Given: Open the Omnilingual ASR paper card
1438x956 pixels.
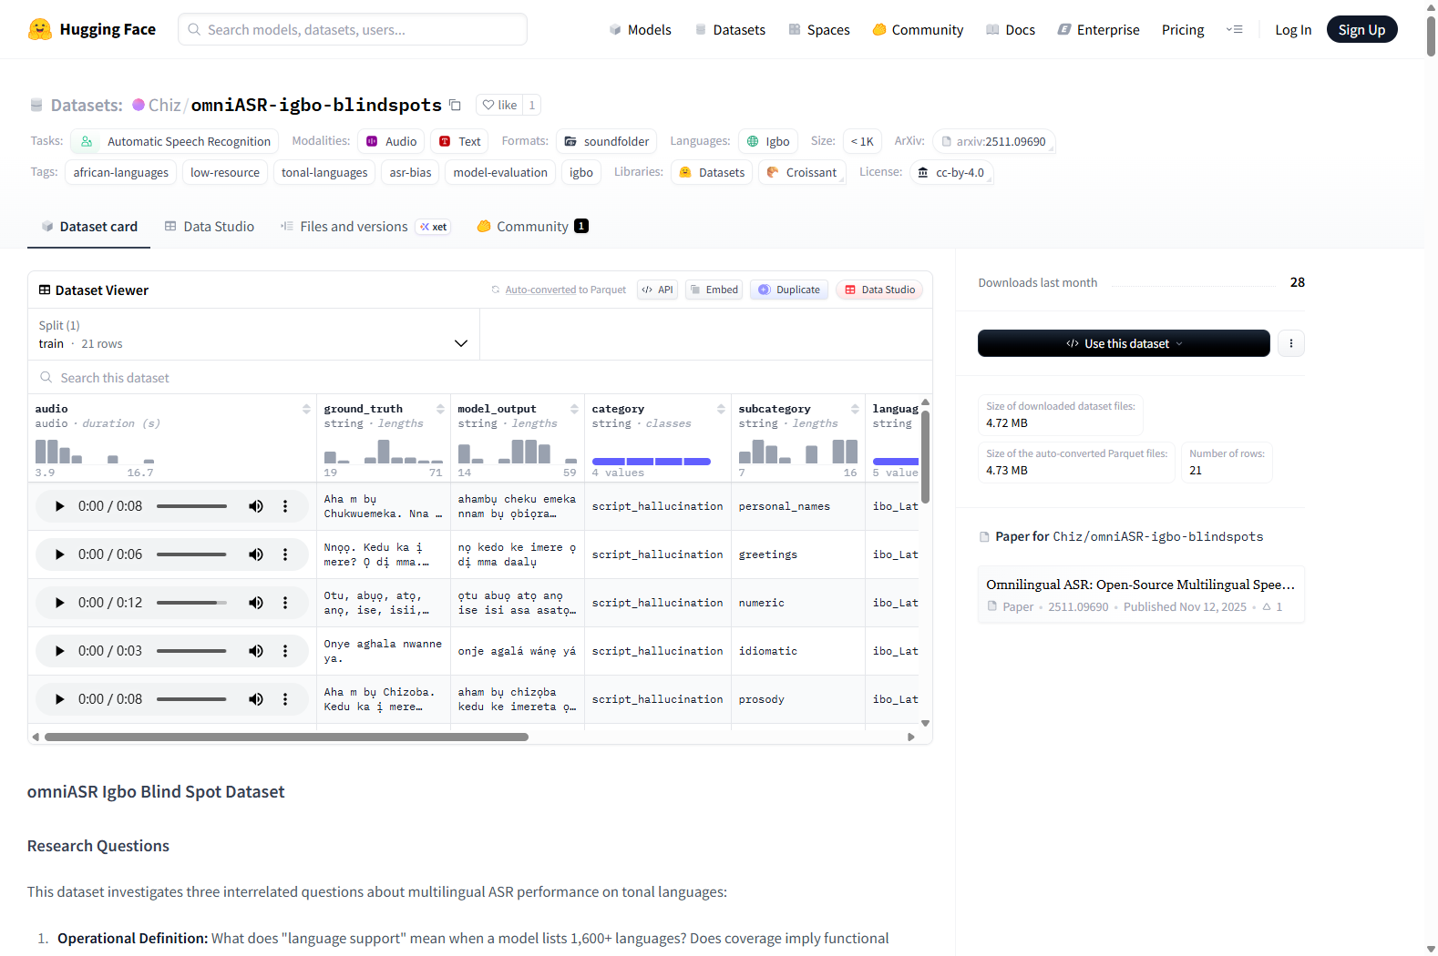Looking at the screenshot, I should 1141,595.
